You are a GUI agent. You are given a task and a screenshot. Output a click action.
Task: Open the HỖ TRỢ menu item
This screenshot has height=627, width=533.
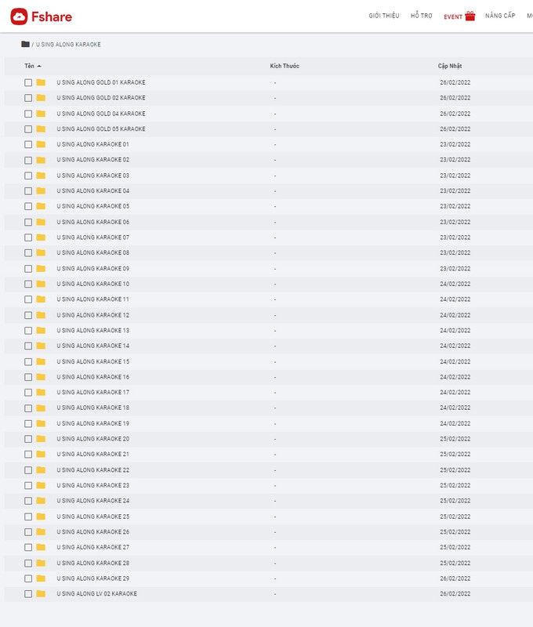click(x=422, y=16)
